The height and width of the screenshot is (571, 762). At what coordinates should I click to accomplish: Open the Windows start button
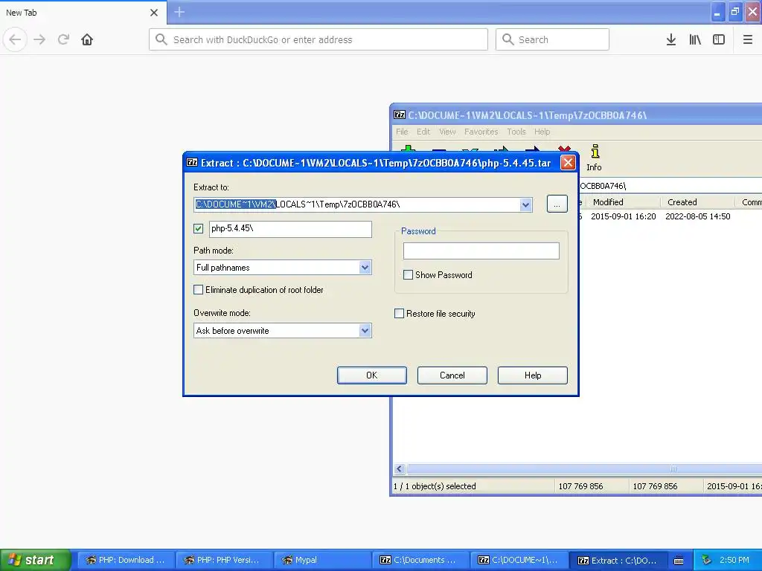tap(35, 561)
